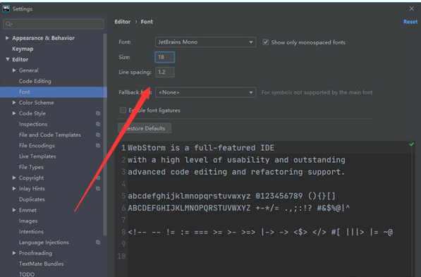421x277 pixels.
Task: Click the WebStorm app icon in title bar
Action: pos(6,9)
